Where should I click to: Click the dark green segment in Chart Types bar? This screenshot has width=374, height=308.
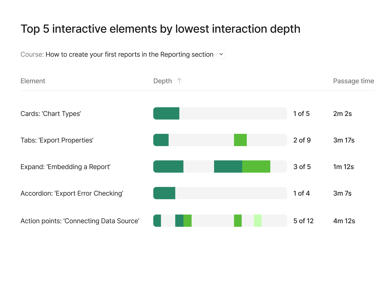coord(166,113)
